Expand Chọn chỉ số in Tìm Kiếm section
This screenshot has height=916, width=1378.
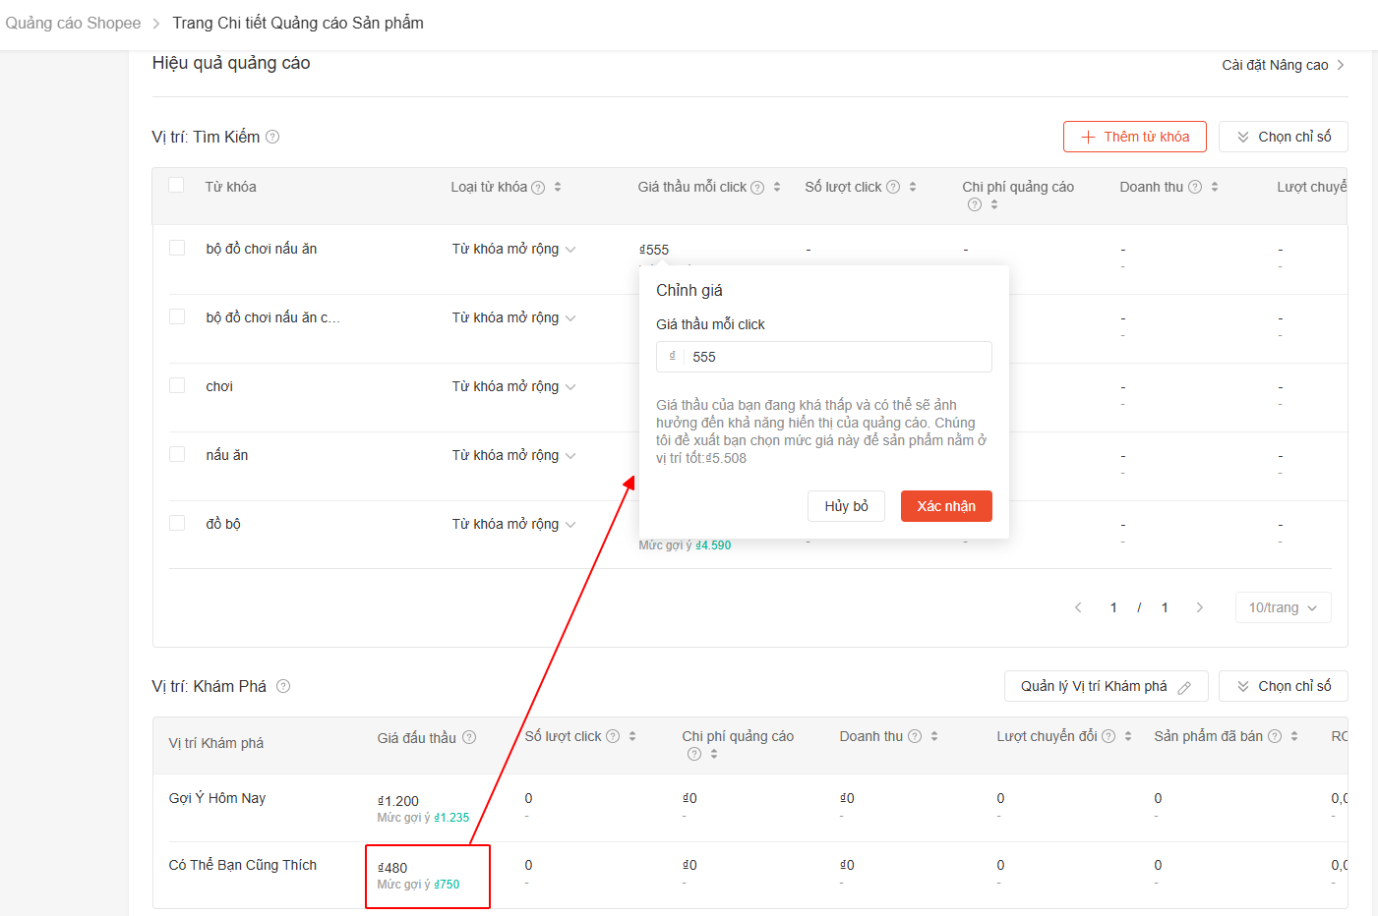[1283, 137]
